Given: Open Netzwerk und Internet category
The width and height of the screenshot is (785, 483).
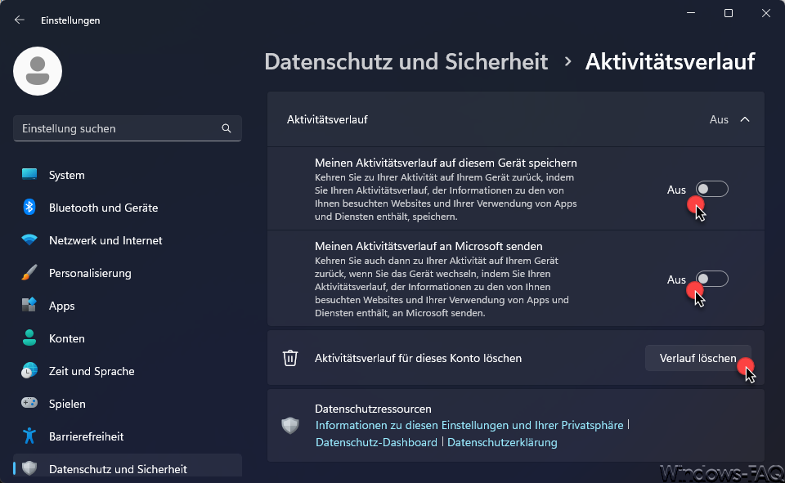Looking at the screenshot, I should [128, 240].
